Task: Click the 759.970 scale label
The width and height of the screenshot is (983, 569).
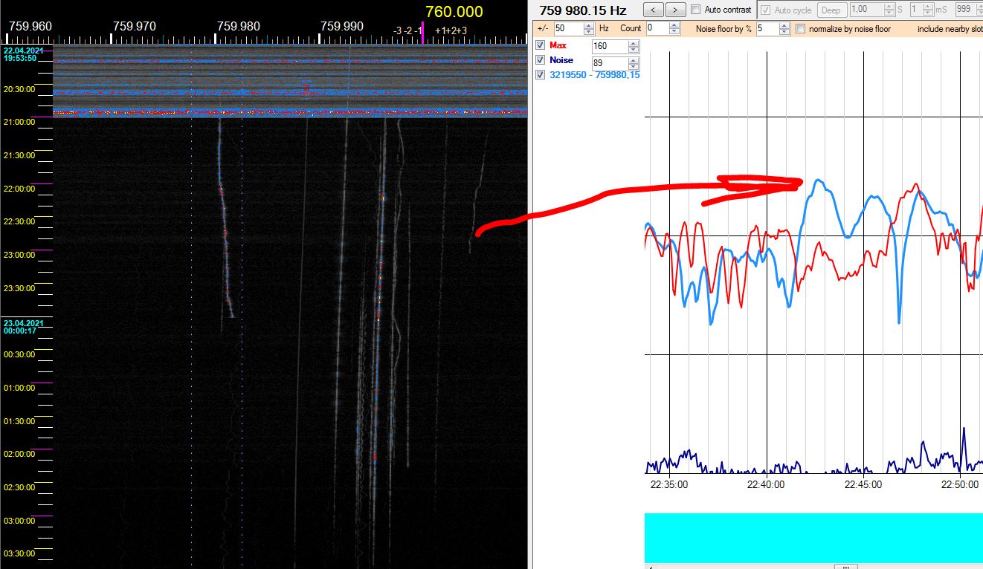Action: 135,26
